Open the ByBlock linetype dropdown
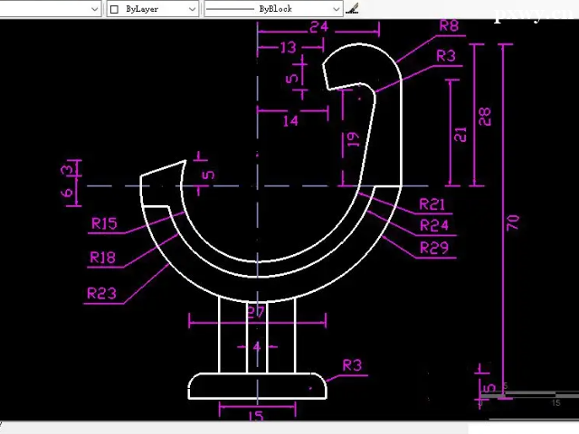 pyautogui.click(x=337, y=9)
